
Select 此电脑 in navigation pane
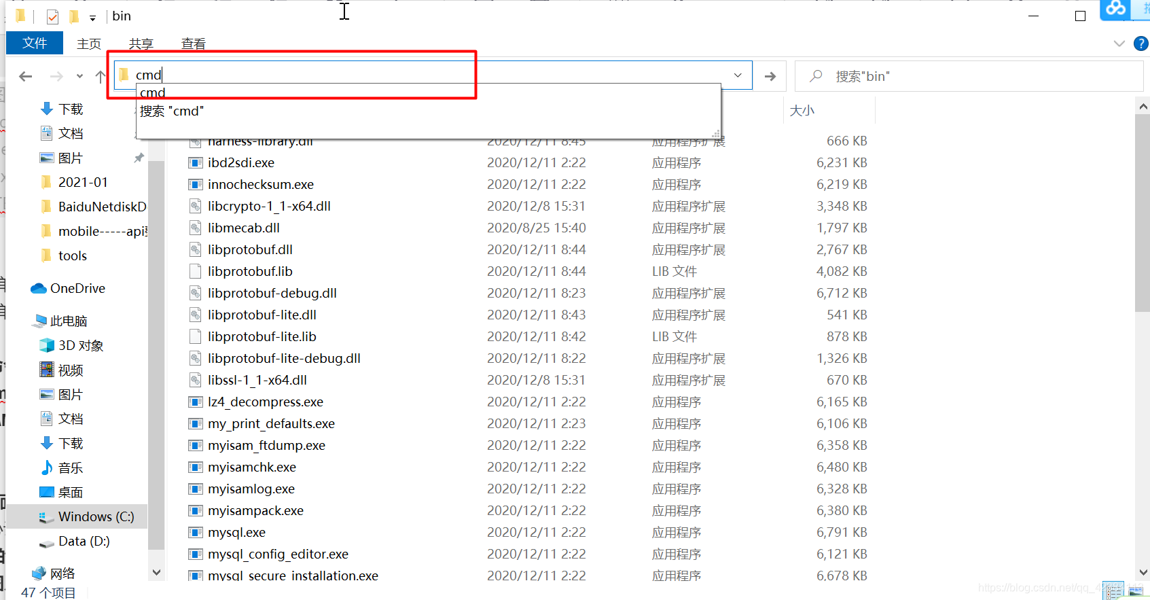(69, 321)
